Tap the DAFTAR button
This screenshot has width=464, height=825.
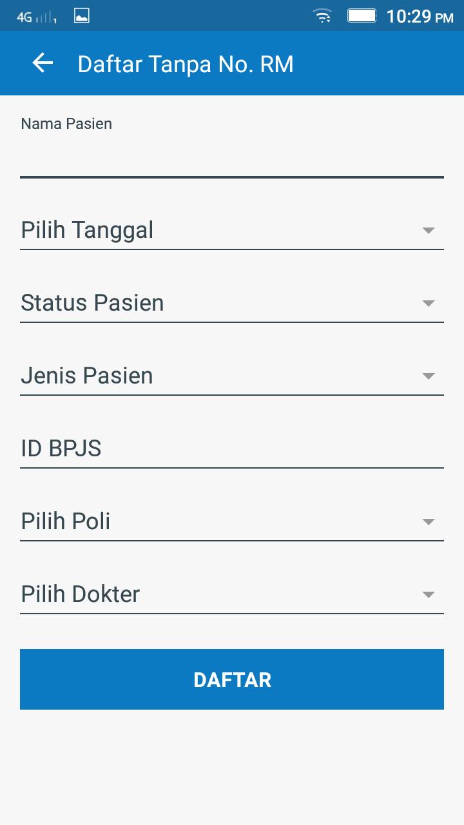232,679
